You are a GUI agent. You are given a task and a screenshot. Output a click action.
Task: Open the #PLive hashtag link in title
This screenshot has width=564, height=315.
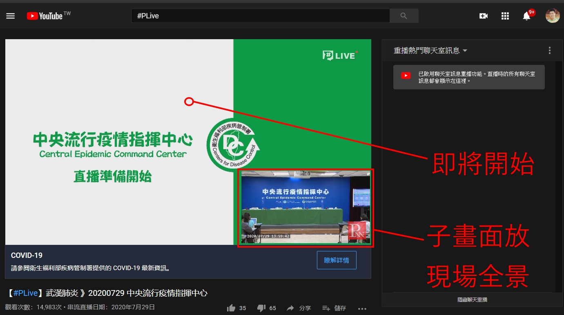pyautogui.click(x=25, y=293)
